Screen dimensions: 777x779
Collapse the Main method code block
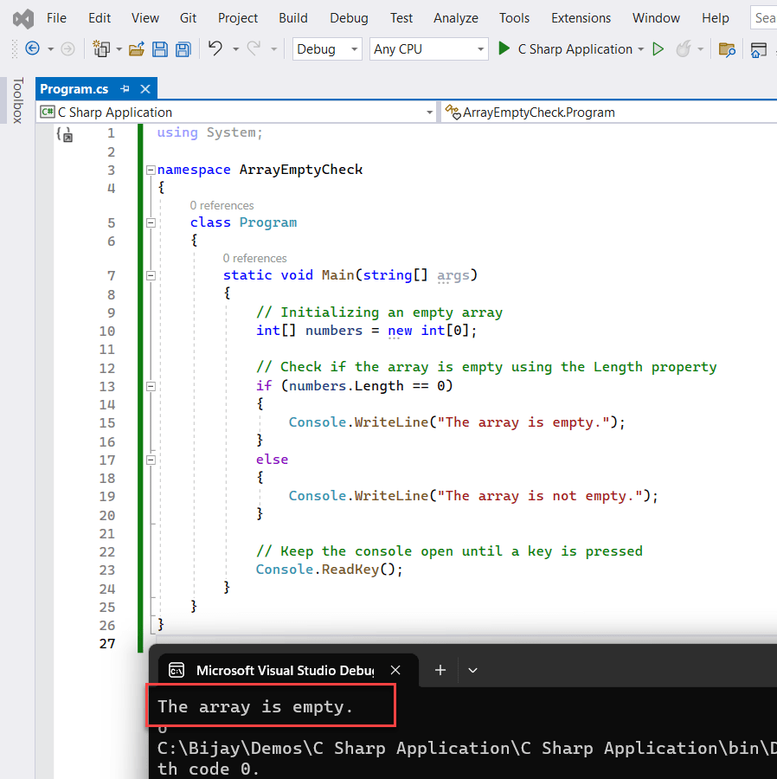[151, 275]
